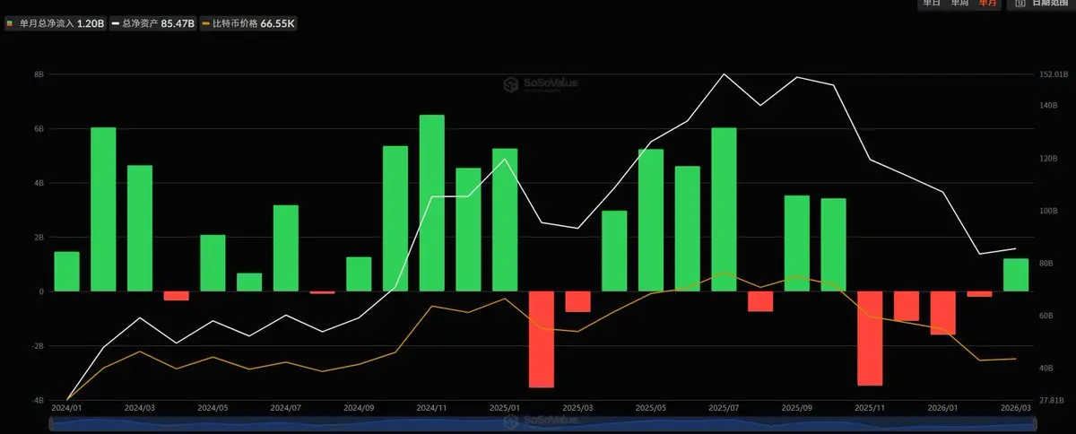The width and height of the screenshot is (1076, 434).
Task: Click the 1.20B net inflow value
Action: 91,24
